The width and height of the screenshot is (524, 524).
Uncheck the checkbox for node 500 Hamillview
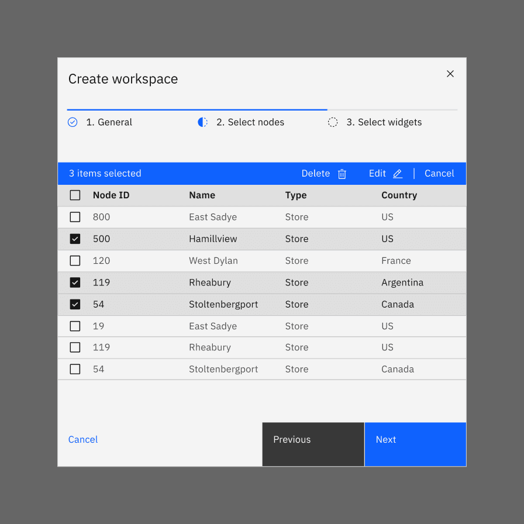75,239
